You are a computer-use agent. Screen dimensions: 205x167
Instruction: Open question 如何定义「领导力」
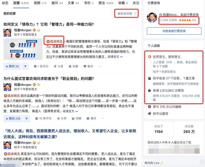click(49, 24)
